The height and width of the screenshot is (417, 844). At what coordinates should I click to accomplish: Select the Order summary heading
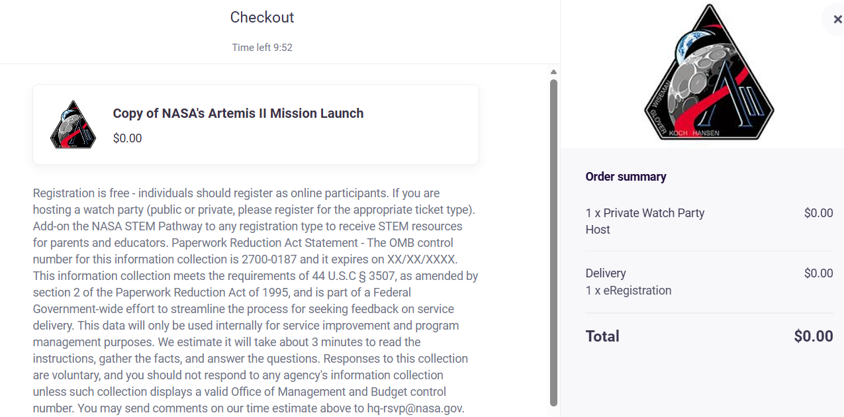[626, 177]
